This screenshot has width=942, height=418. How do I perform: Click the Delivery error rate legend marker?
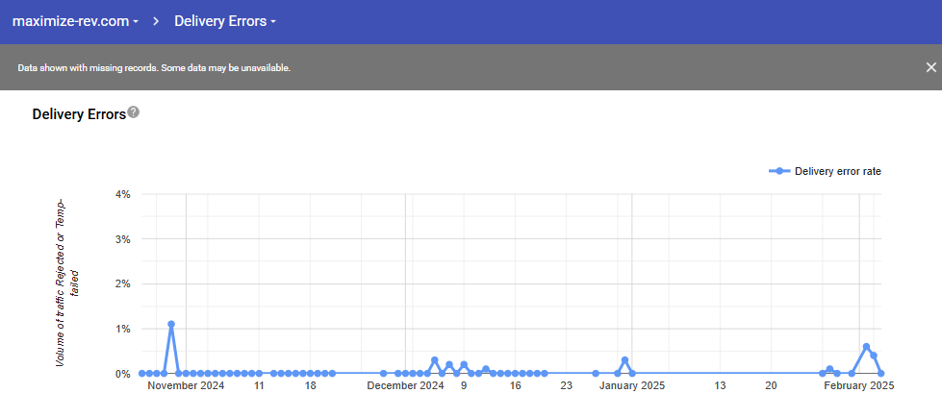[x=779, y=171]
